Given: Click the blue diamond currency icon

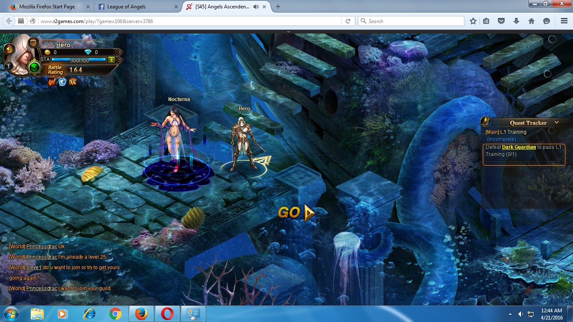Looking at the screenshot, I should (88, 52).
